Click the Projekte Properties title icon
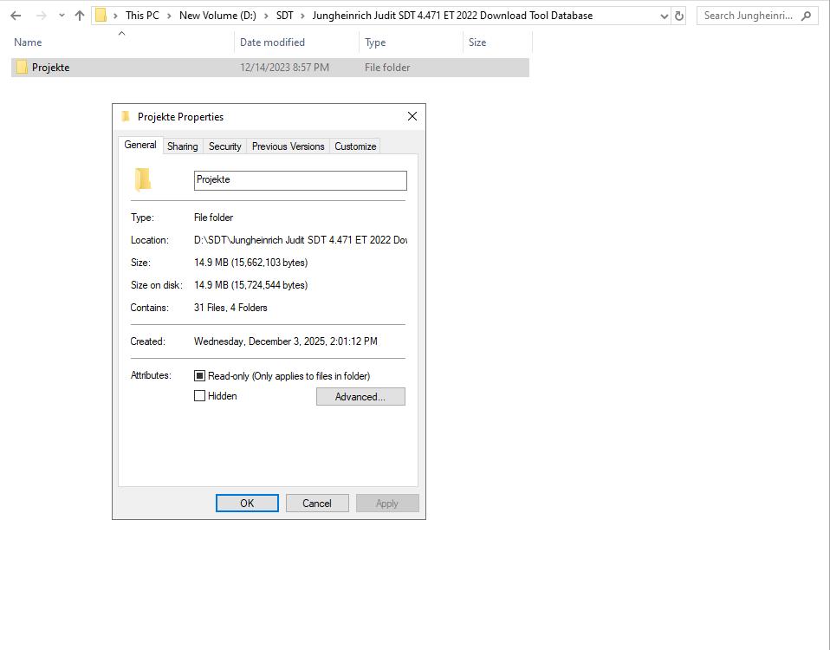Screen dimensions: 830x650 [x=126, y=116]
